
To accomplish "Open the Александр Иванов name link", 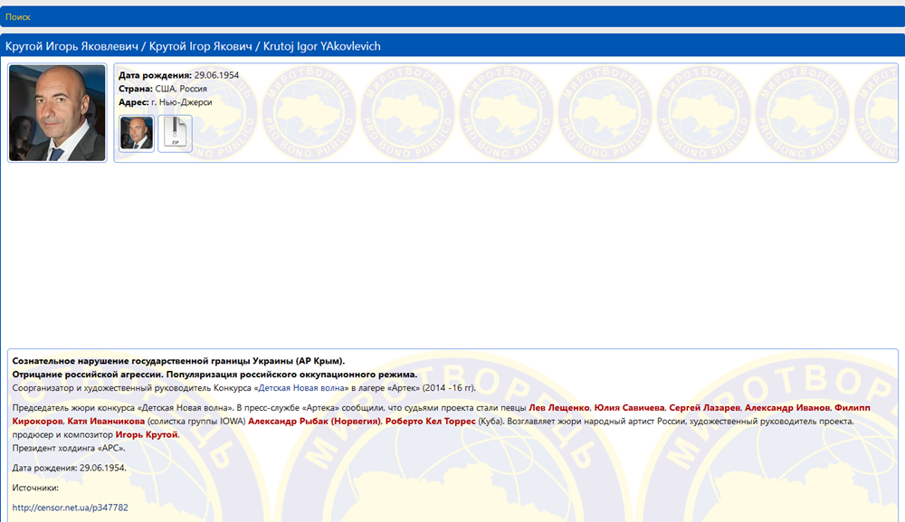I will point(786,408).
